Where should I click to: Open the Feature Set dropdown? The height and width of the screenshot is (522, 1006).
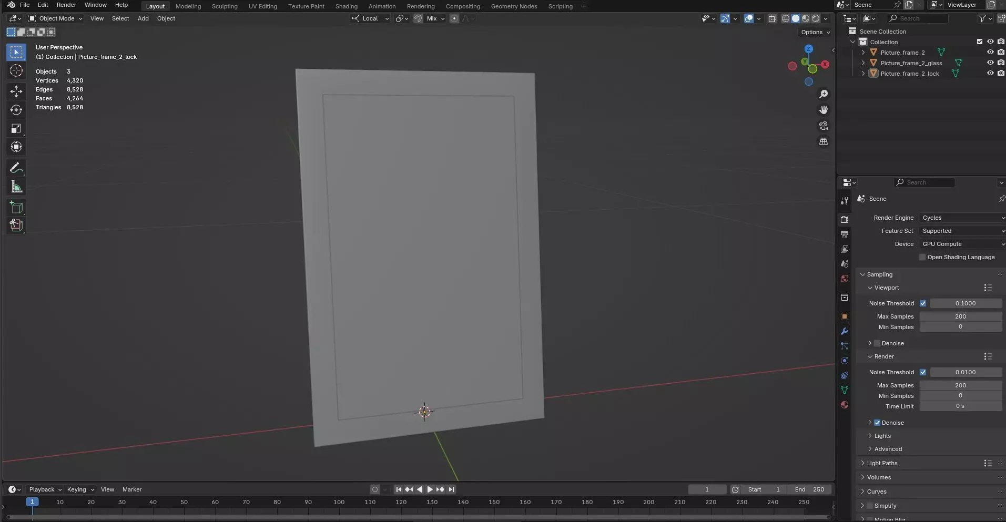click(x=962, y=231)
